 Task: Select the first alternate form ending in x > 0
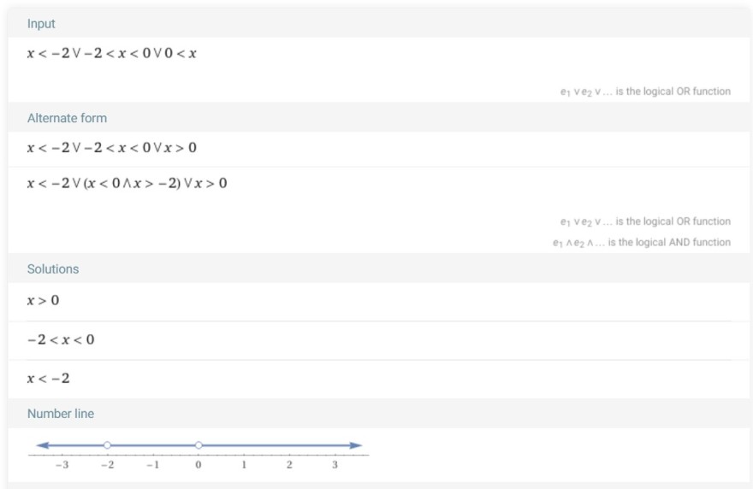click(x=112, y=147)
